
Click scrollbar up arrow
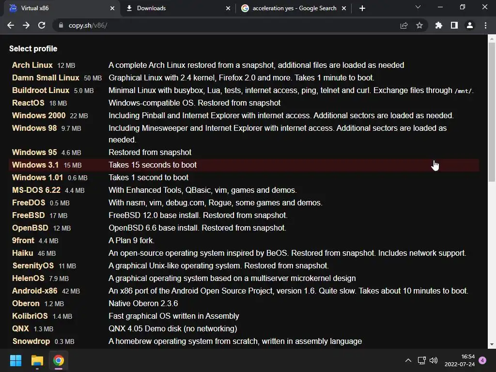(492, 39)
